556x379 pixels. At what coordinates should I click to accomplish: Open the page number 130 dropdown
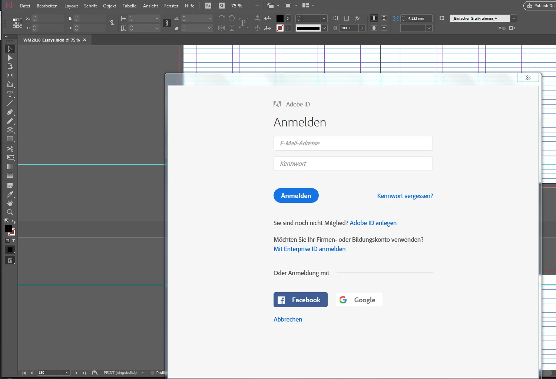pos(67,373)
